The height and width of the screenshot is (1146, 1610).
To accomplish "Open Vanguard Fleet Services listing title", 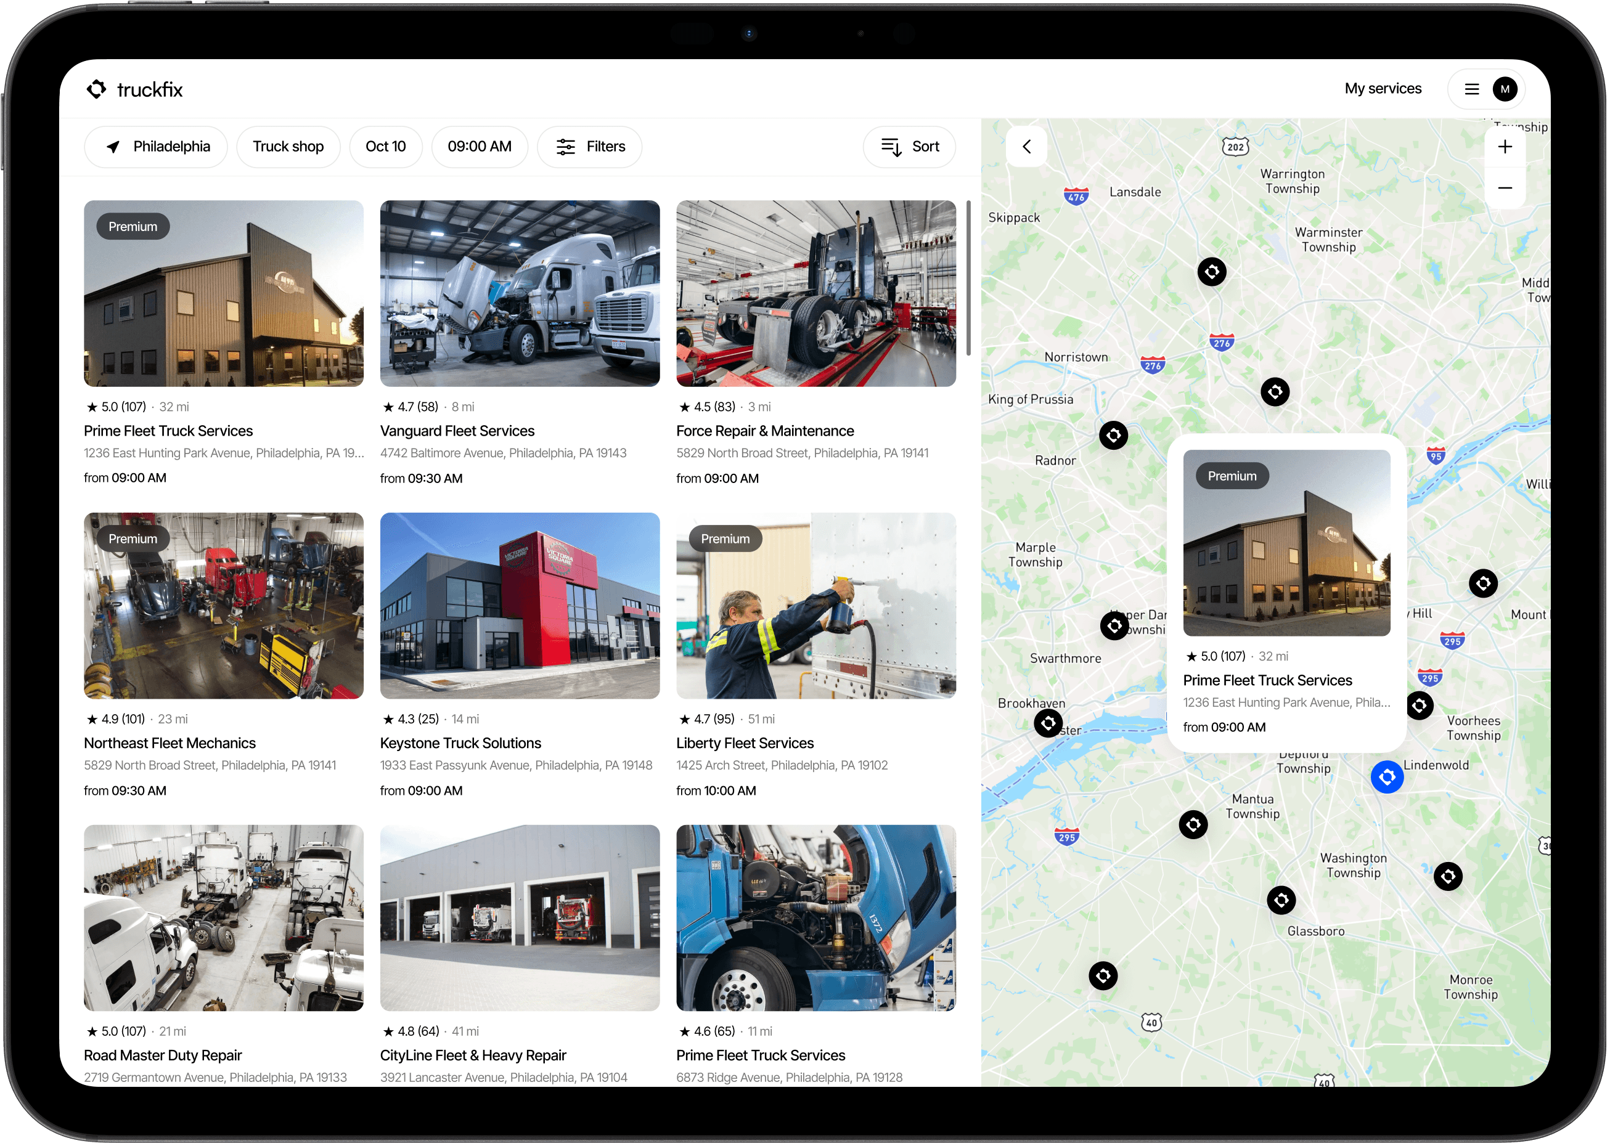I will pos(457,431).
